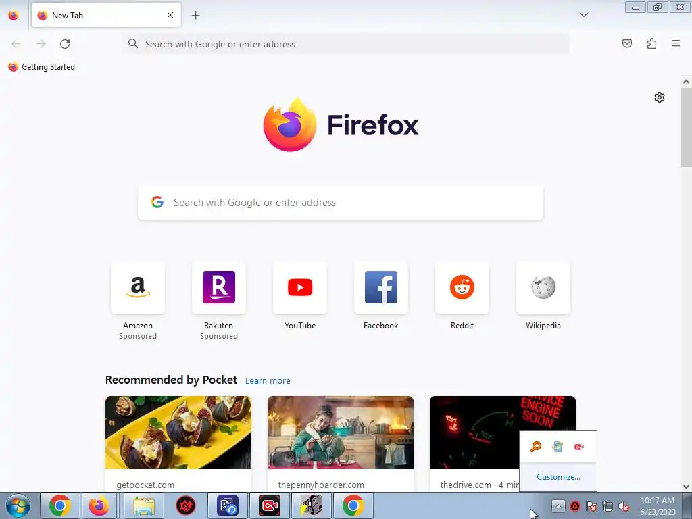Open the List all tabs chevron
Screen dimensions: 692x519
(583, 15)
